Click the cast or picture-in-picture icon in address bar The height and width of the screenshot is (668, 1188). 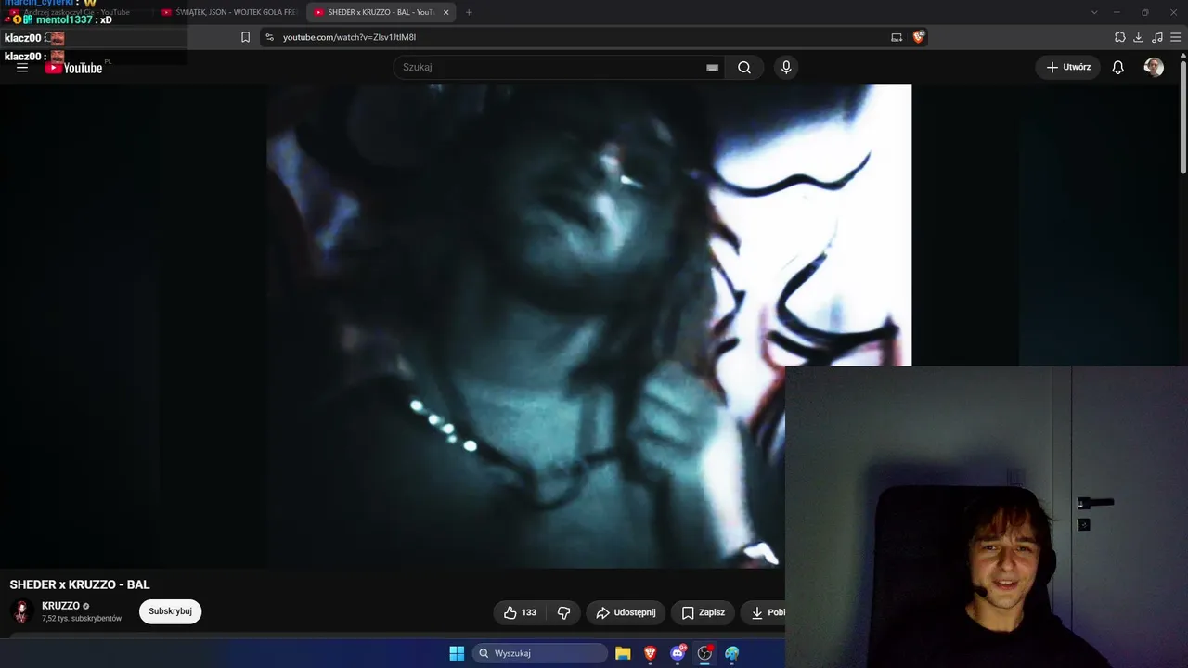pos(897,37)
